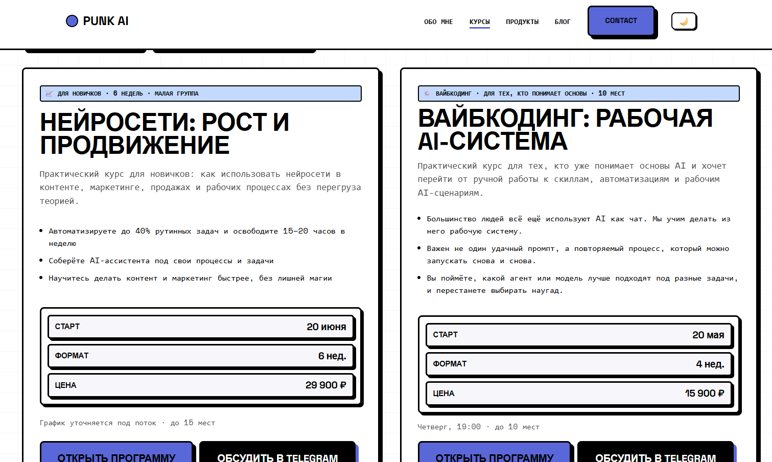
Task: Open the БЛОГ page
Action: [x=563, y=22]
